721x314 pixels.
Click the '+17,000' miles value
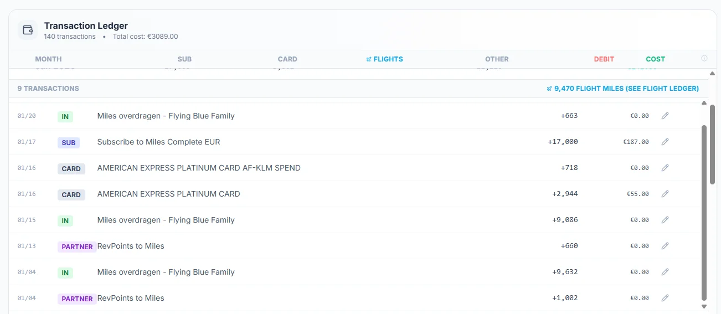coord(563,142)
